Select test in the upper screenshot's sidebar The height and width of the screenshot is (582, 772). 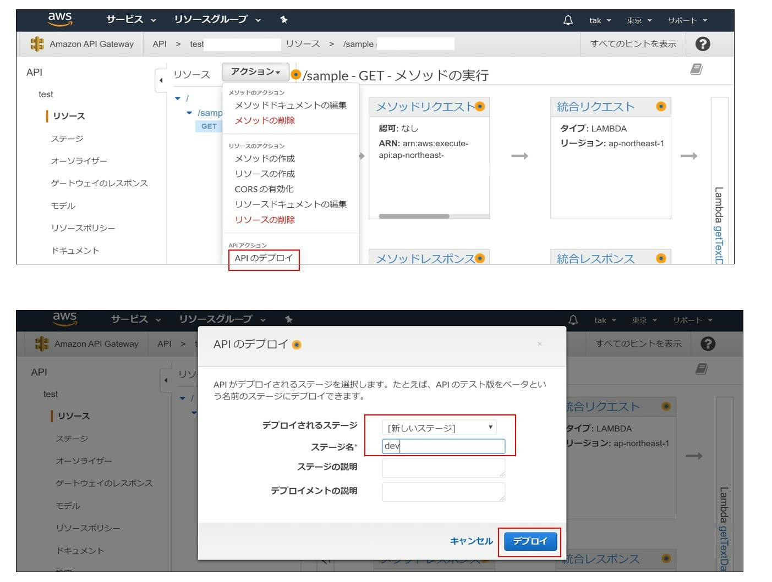tap(46, 95)
